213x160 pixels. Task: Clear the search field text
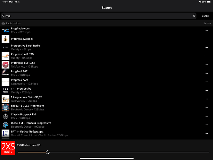(x=194, y=16)
